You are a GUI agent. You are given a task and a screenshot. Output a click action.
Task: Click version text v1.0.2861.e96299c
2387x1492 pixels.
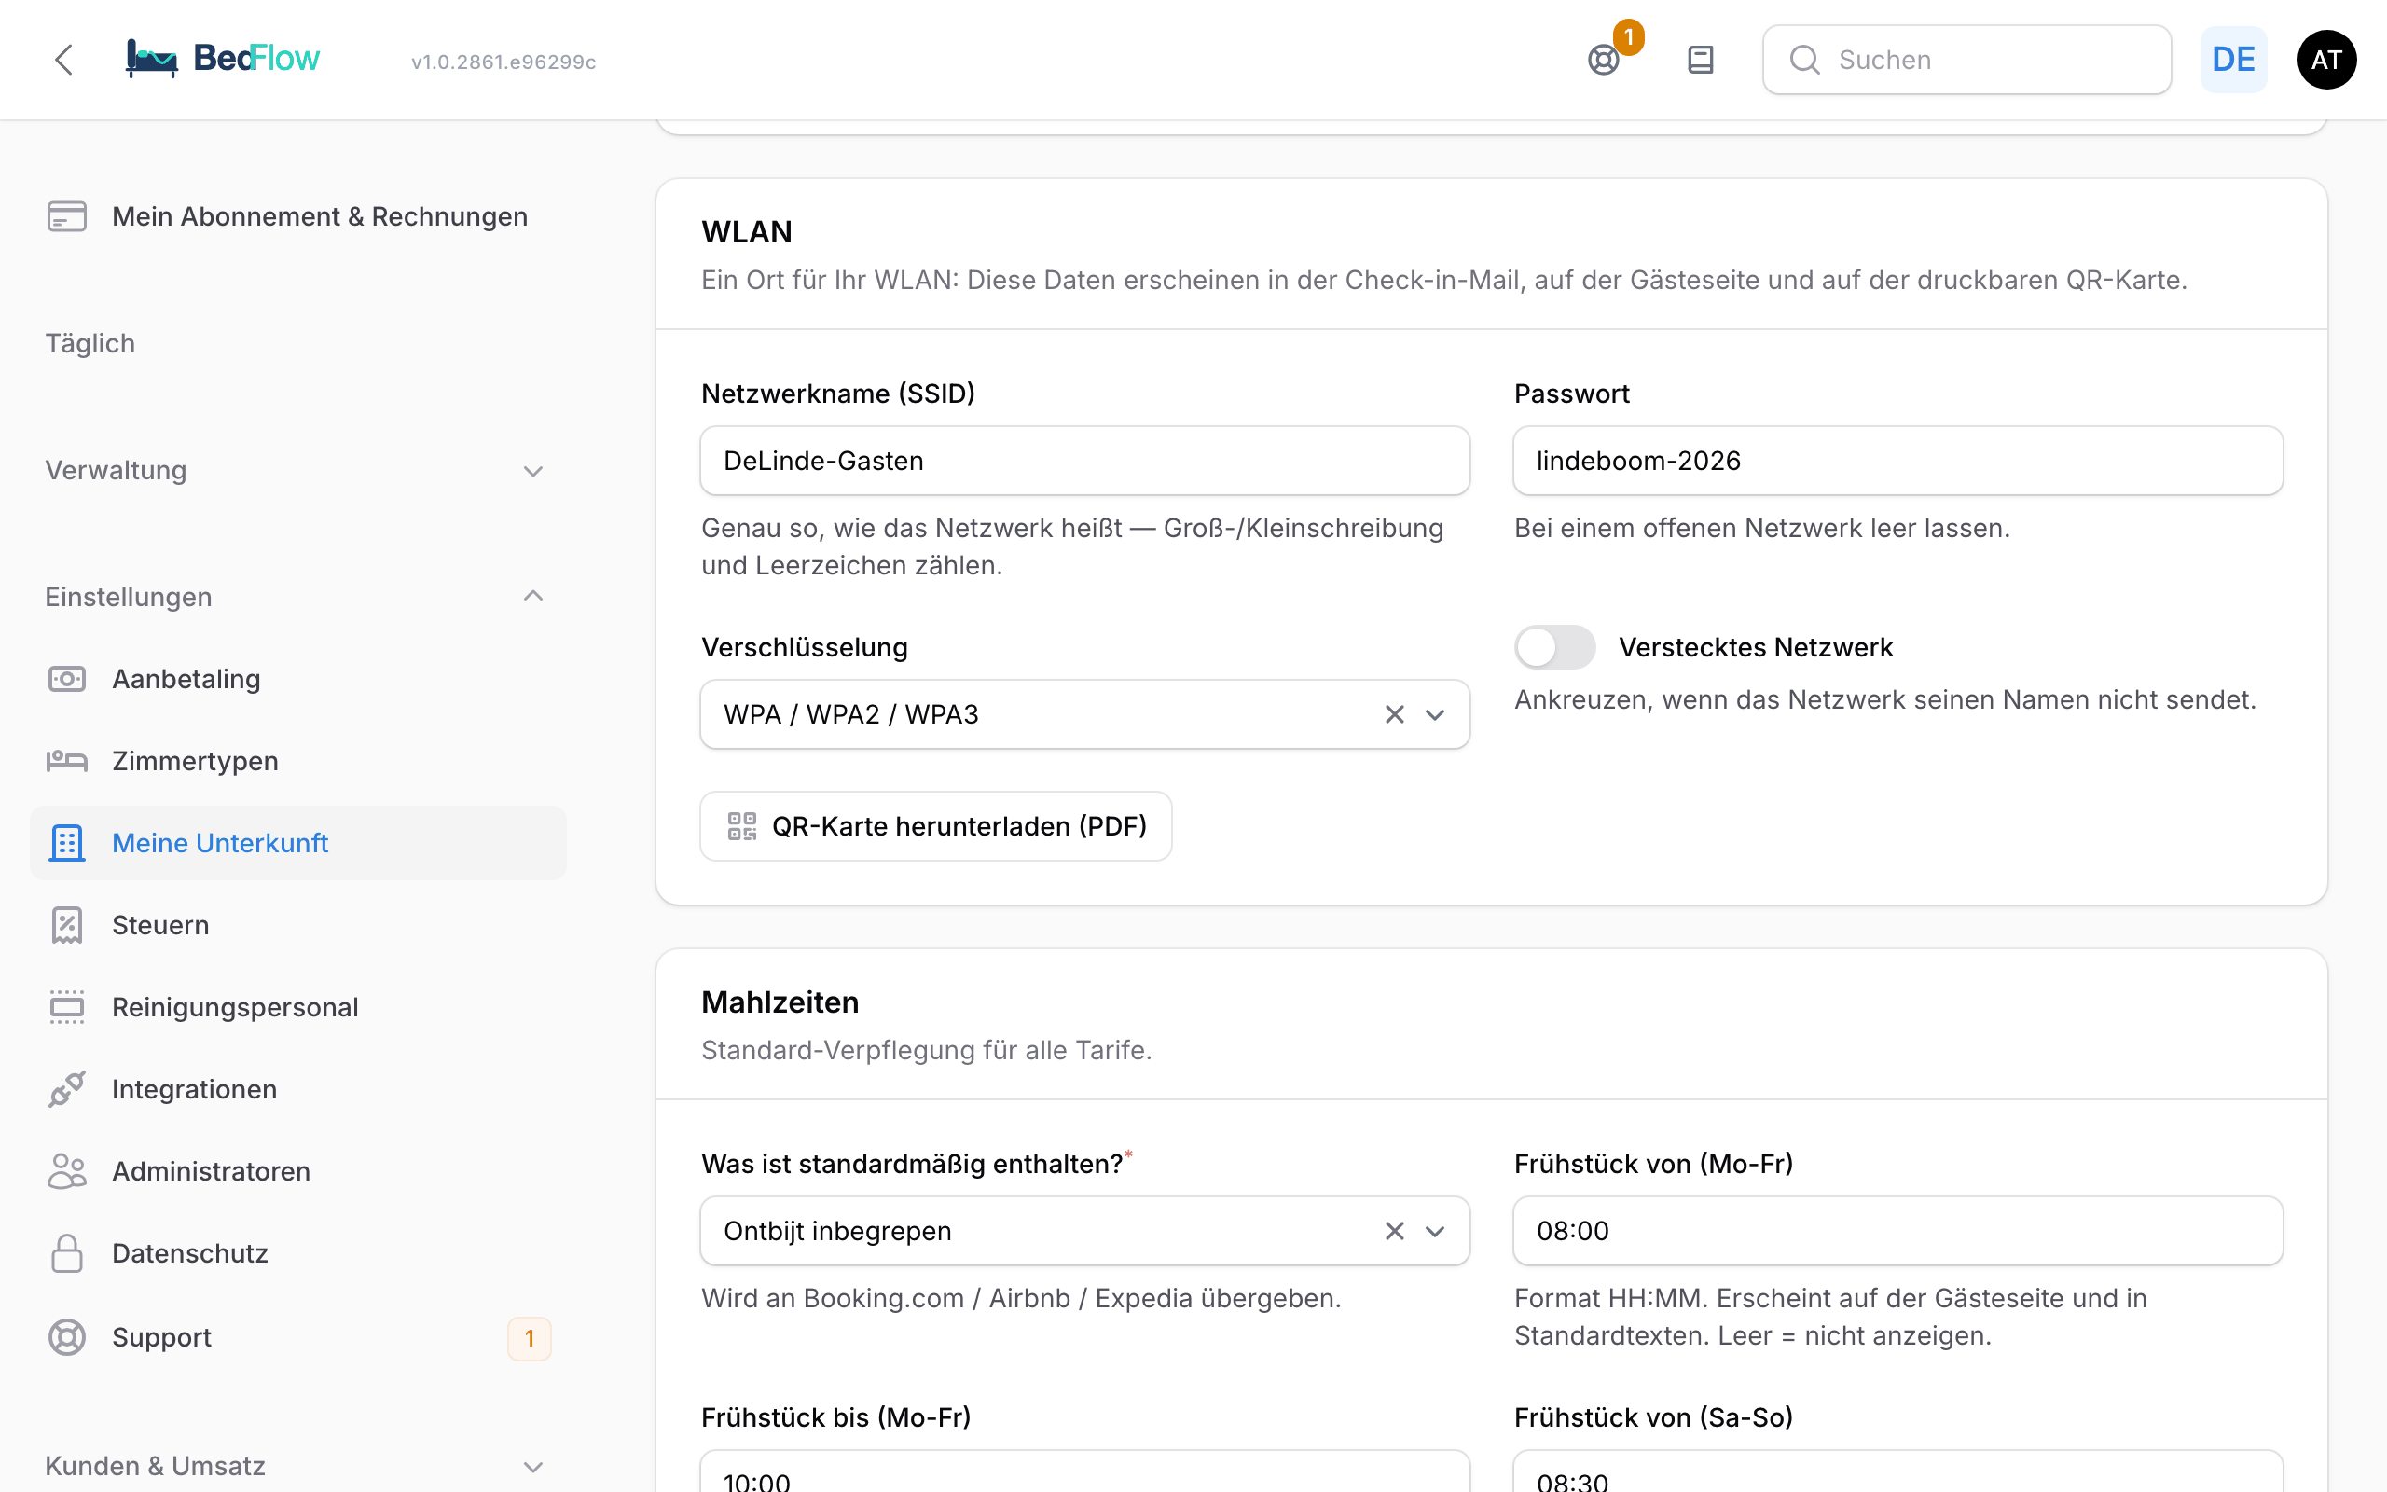pos(504,62)
